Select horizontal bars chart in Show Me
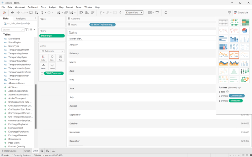Image resolution: width=252 pixels, height=157 pixels. click(223, 39)
